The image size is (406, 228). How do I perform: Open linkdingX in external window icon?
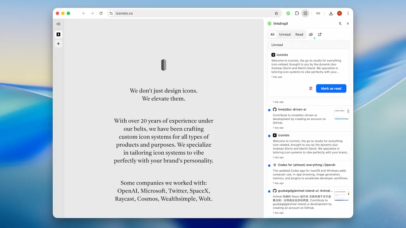click(x=320, y=35)
